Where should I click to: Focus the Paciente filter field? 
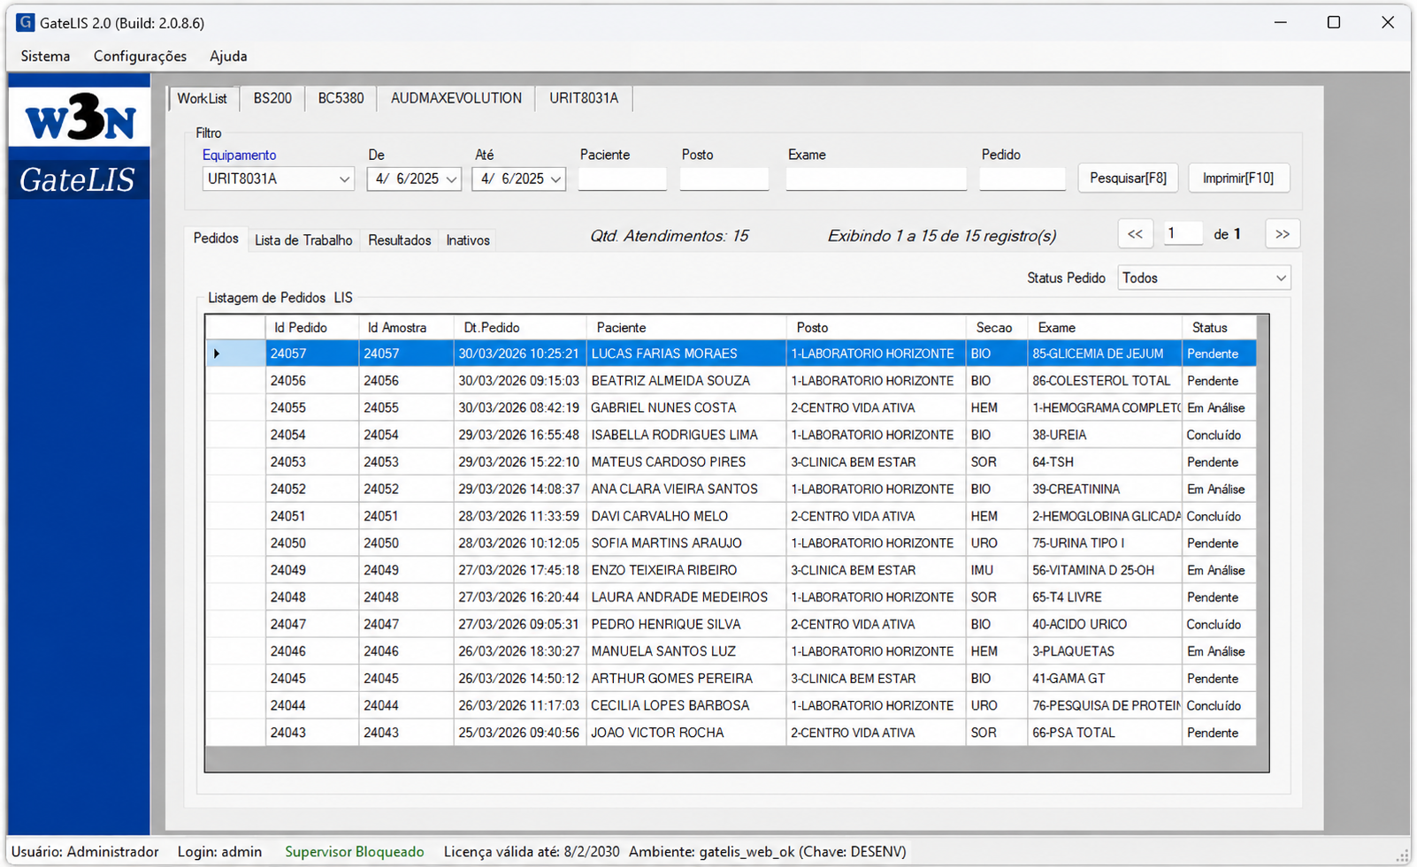[x=622, y=179]
